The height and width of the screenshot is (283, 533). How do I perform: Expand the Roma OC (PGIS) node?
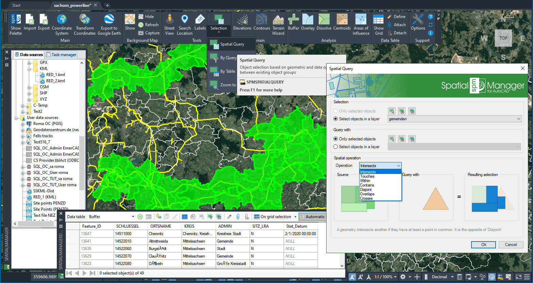click(23, 124)
